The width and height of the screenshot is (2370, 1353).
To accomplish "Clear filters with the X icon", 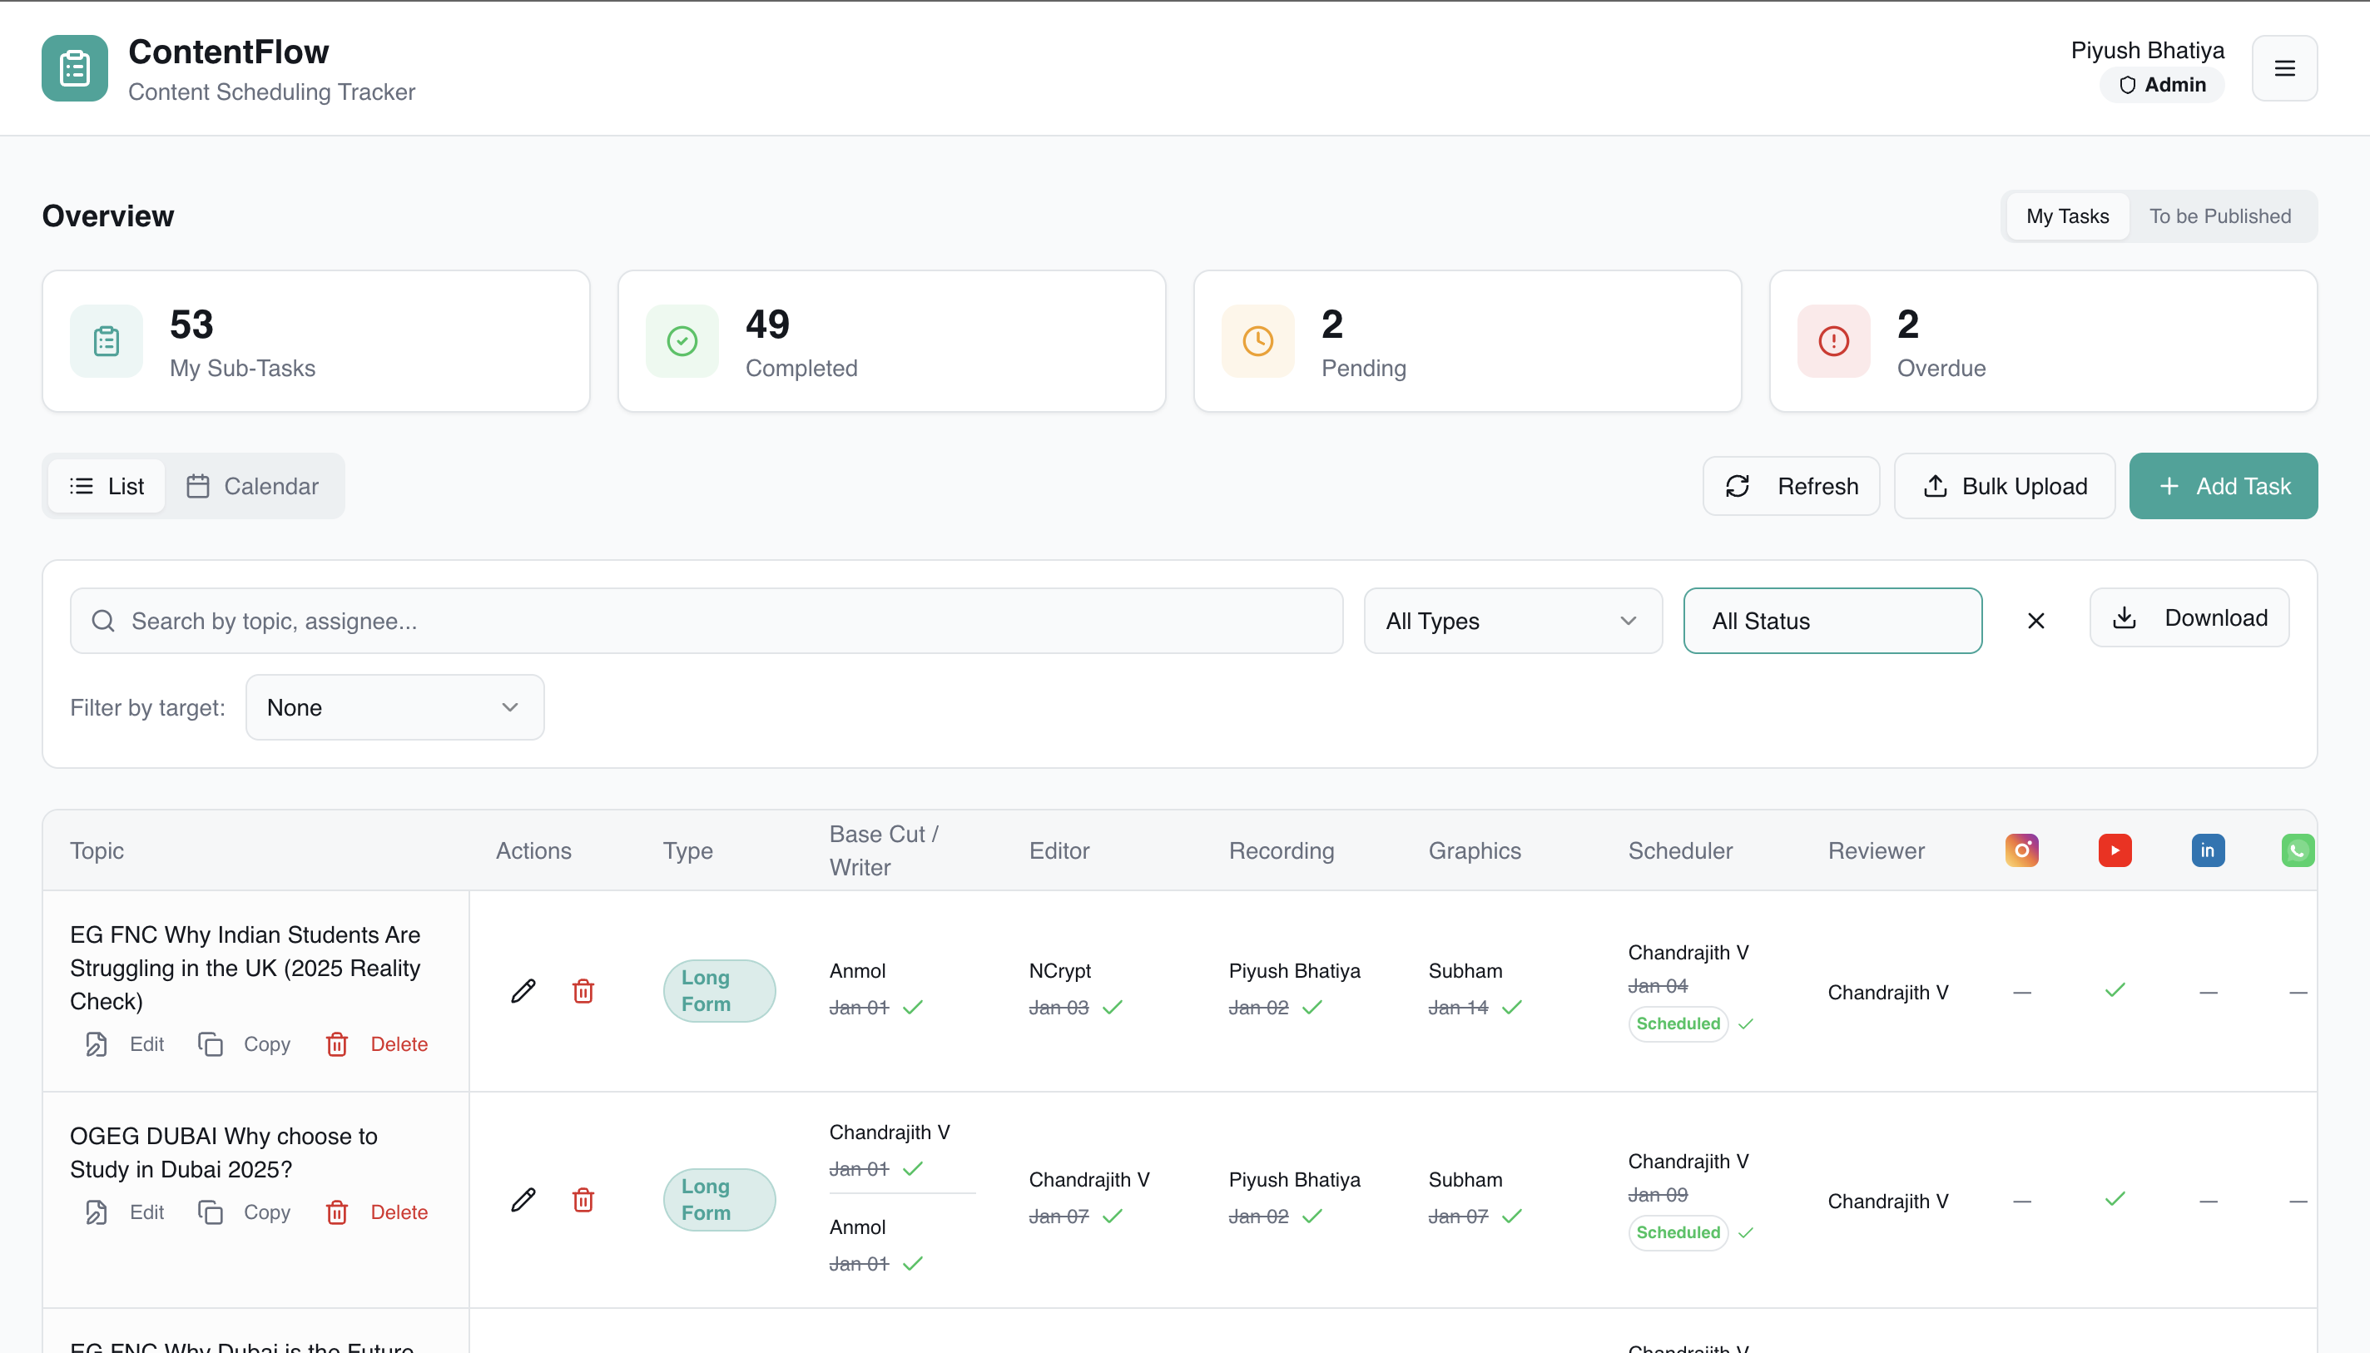I will pos(2035,621).
